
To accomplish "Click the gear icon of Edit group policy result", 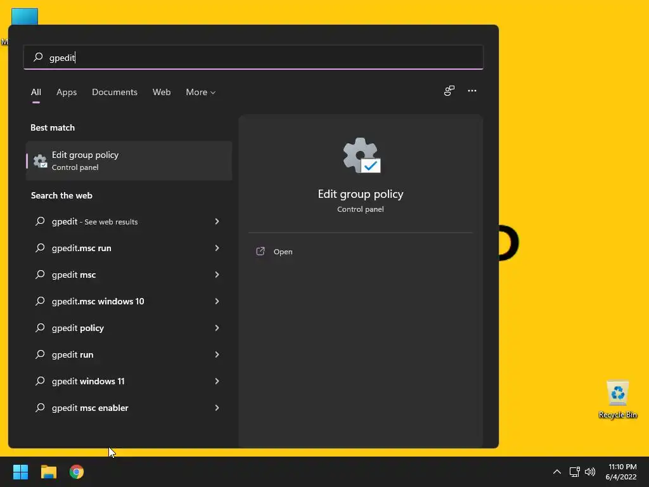I will (40, 160).
